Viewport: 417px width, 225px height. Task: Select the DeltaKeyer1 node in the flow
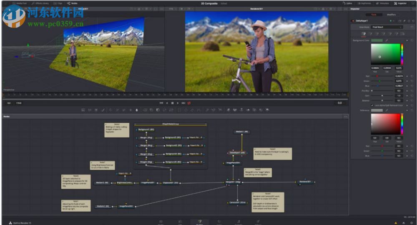[237, 153]
